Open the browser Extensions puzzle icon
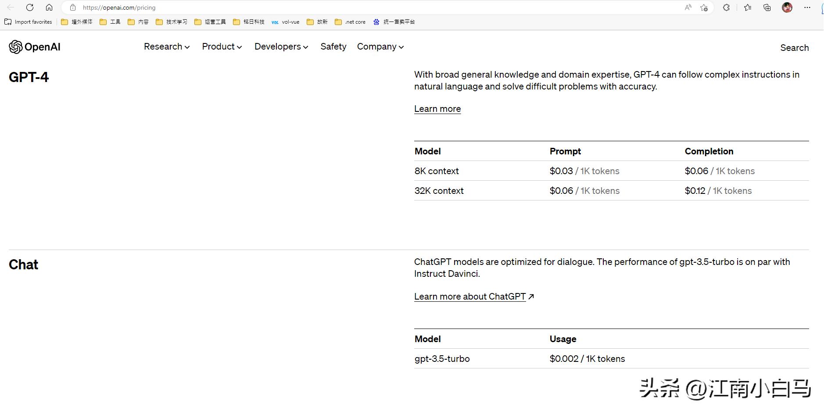This screenshot has height=411, width=824. pos(726,7)
